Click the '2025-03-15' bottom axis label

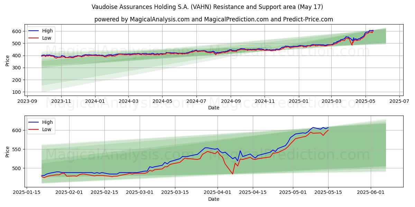[x=175, y=193]
